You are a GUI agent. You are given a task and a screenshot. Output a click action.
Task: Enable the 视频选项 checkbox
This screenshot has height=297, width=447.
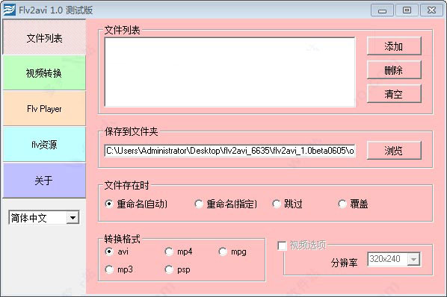[283, 246]
